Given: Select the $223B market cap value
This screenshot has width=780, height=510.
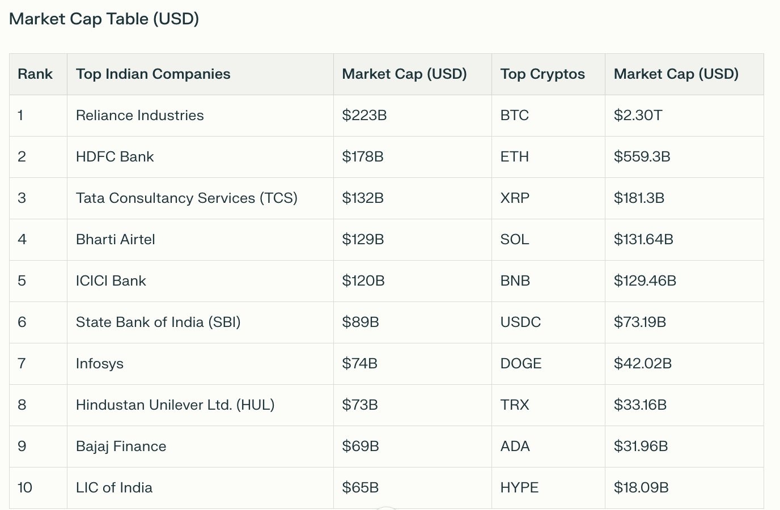Looking at the screenshot, I should point(364,116).
